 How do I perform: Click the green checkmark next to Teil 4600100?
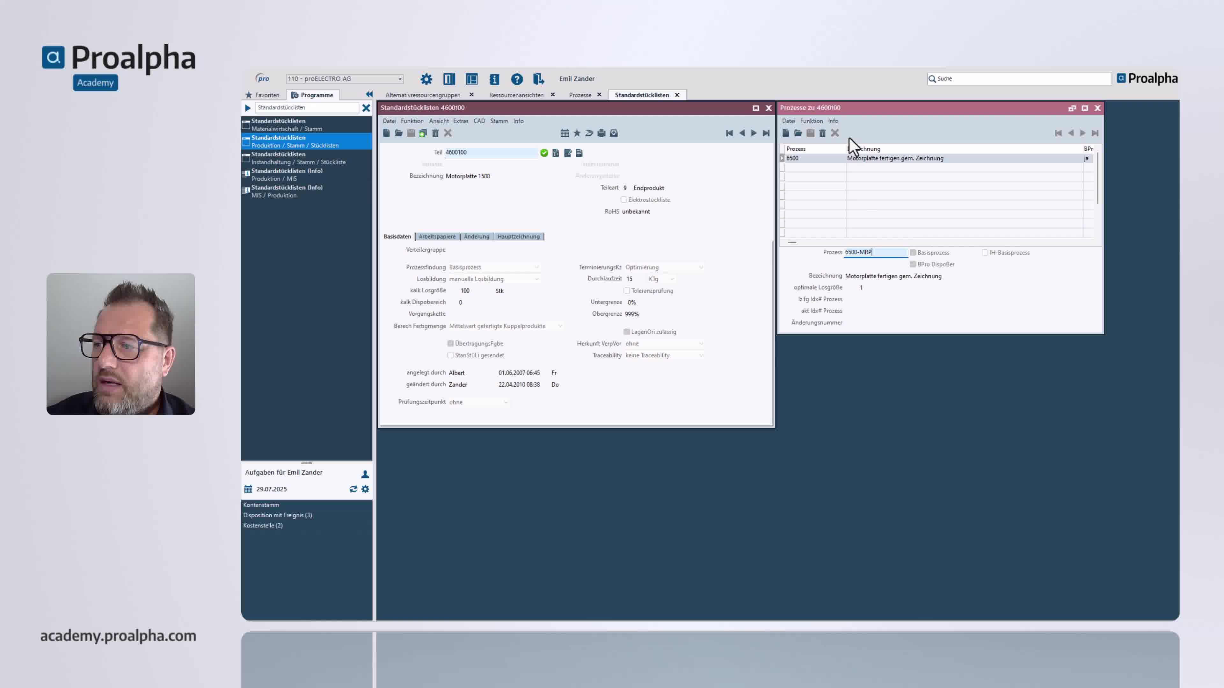coord(544,153)
